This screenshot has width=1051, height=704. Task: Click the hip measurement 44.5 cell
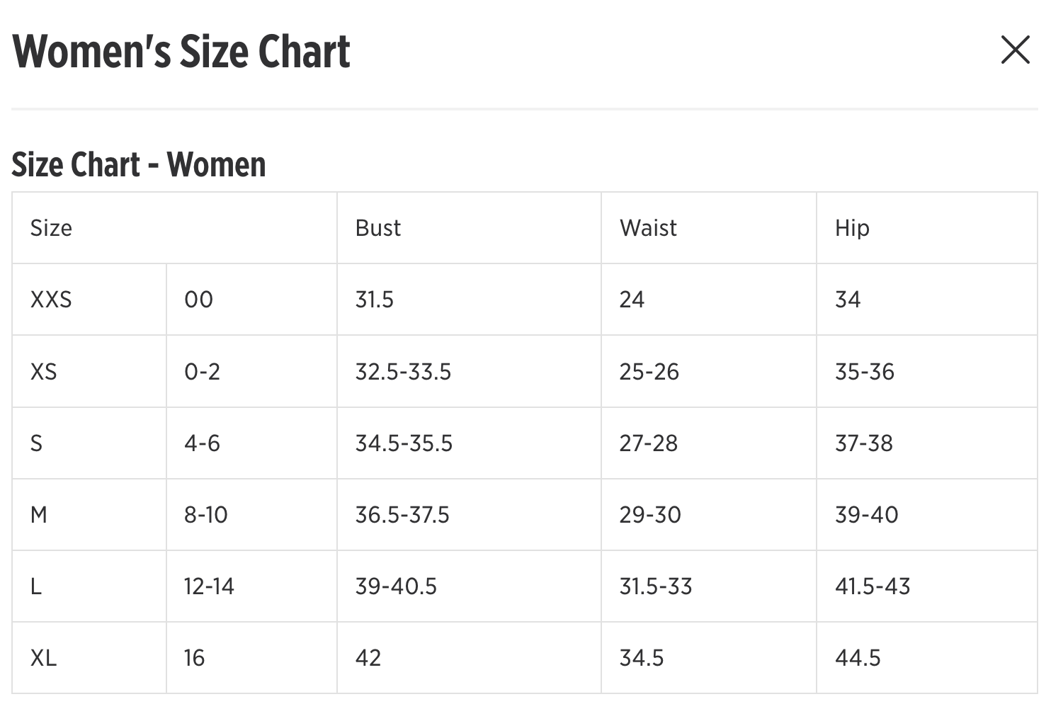point(858,658)
